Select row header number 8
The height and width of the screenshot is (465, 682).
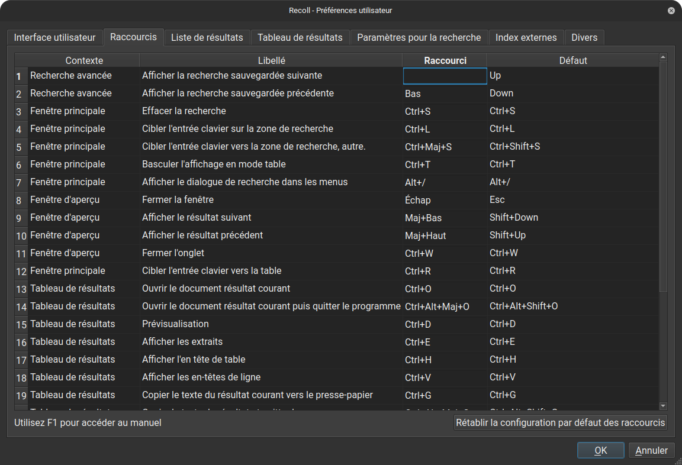click(x=20, y=200)
